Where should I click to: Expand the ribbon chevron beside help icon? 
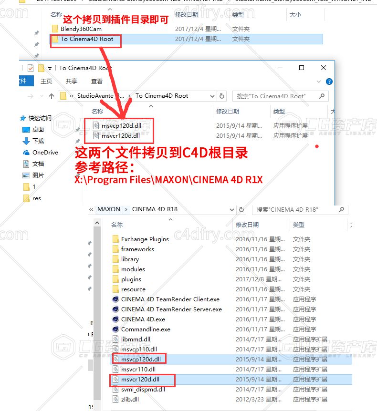(x=319, y=82)
